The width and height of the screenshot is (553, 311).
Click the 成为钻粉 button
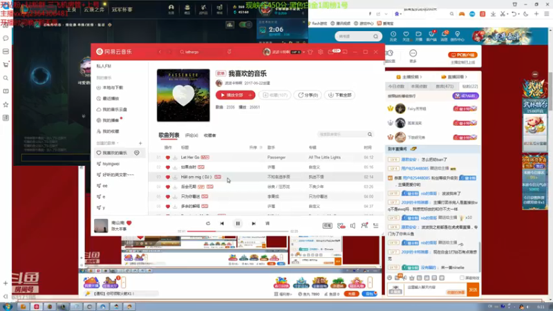click(x=465, y=96)
